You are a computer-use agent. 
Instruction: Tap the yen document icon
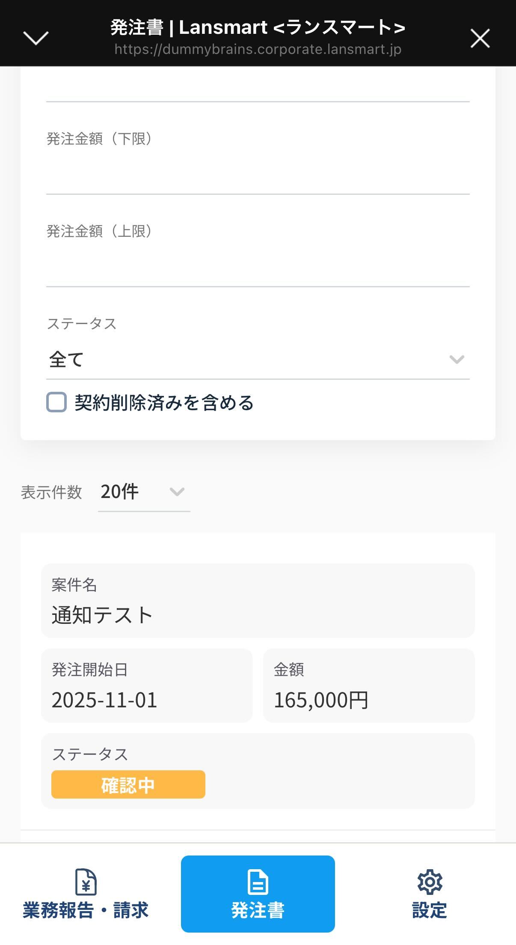(x=86, y=882)
